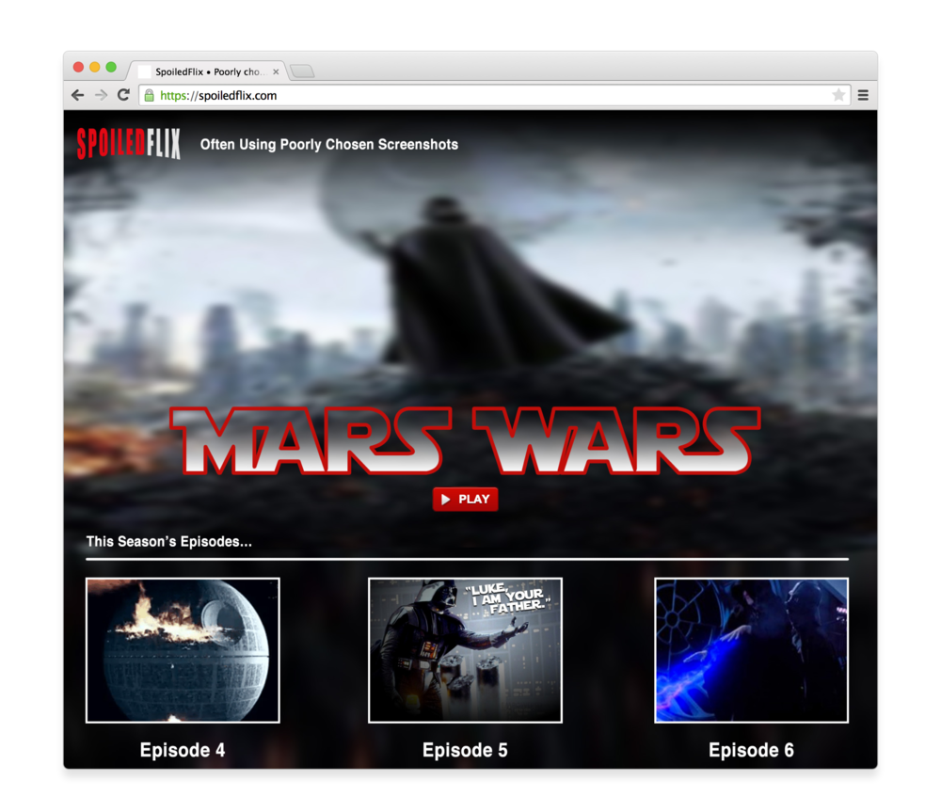Reload the page with the refresh icon

point(123,95)
